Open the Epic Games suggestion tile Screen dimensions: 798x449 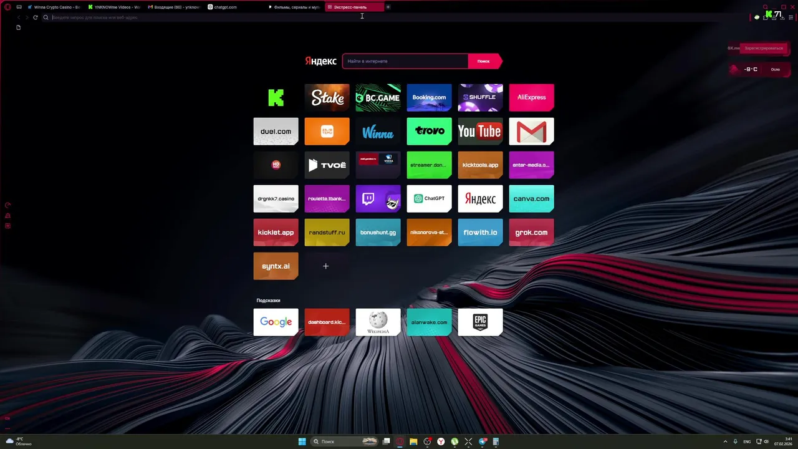point(481,322)
